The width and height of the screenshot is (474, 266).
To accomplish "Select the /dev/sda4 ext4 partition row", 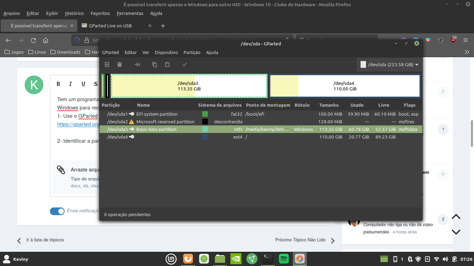I will 261,137.
